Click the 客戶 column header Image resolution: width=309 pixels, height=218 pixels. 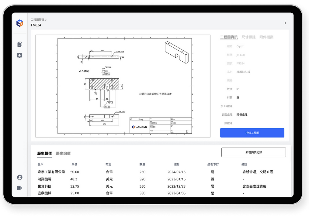click(40, 164)
